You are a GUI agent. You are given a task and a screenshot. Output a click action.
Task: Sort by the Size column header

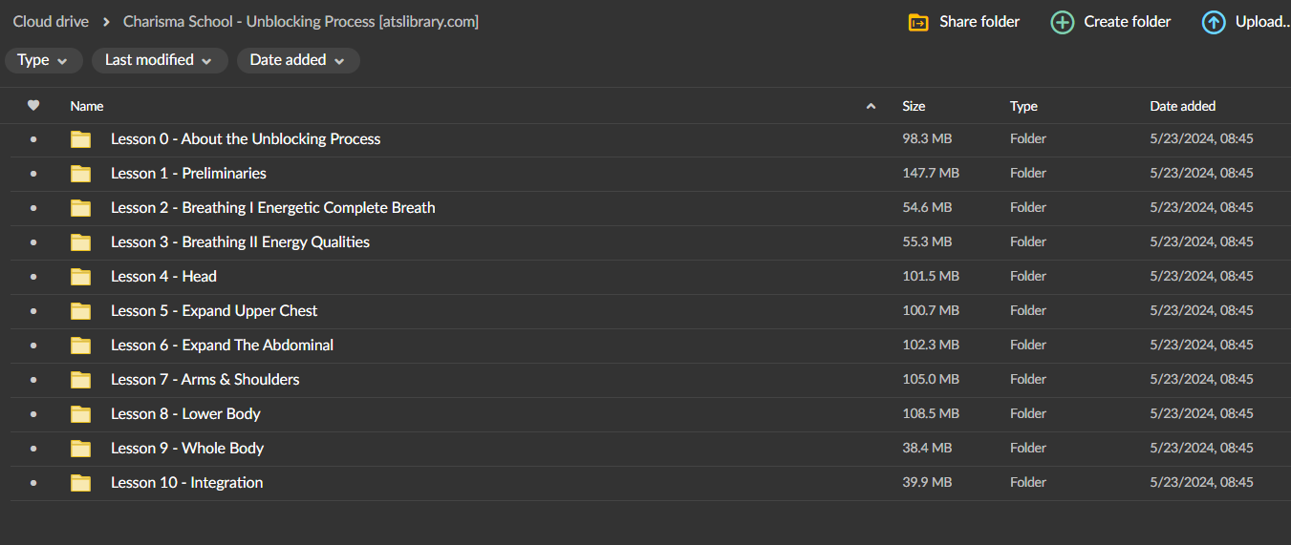tap(914, 106)
